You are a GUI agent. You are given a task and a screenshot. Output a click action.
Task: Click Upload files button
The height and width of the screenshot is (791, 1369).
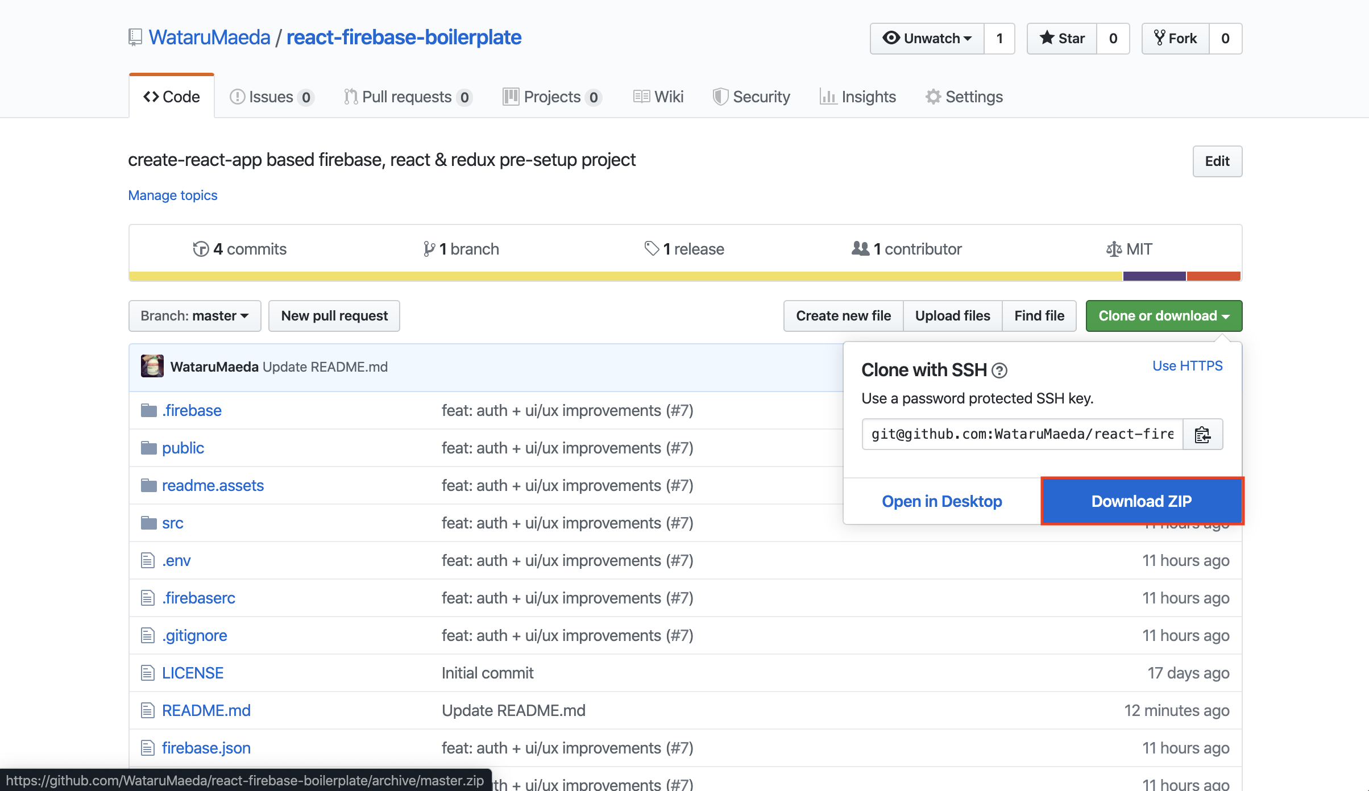pyautogui.click(x=953, y=316)
